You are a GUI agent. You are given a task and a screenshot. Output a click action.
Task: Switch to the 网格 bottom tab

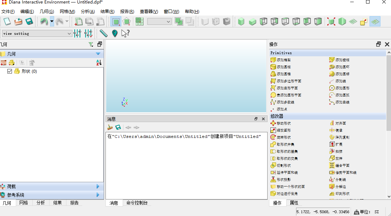(24, 203)
